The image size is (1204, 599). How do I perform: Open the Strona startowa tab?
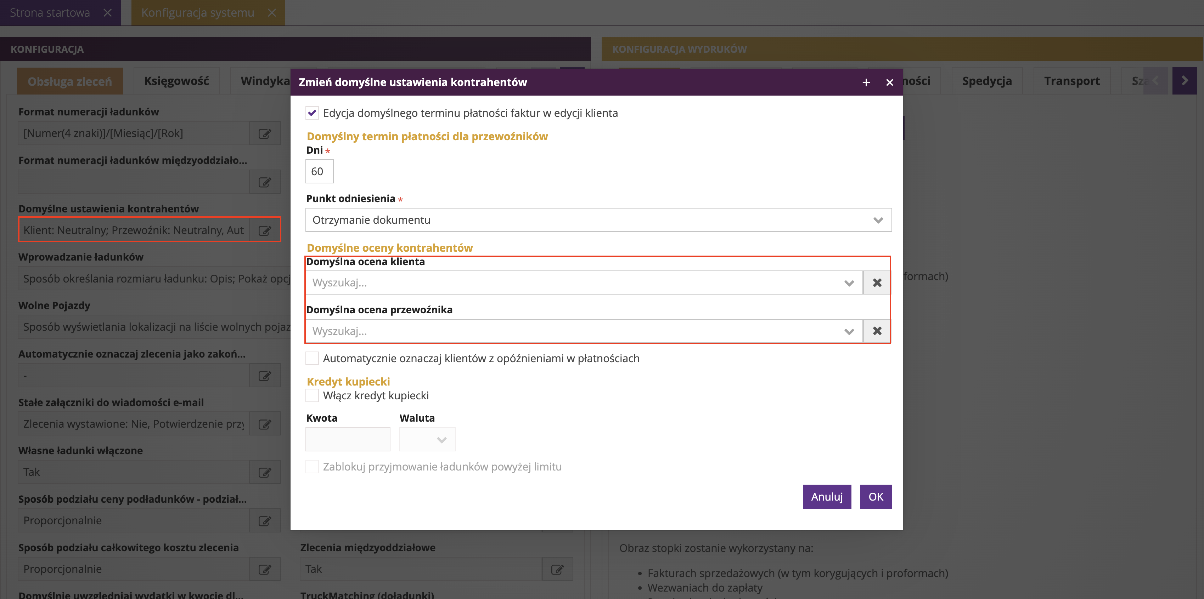pos(50,13)
